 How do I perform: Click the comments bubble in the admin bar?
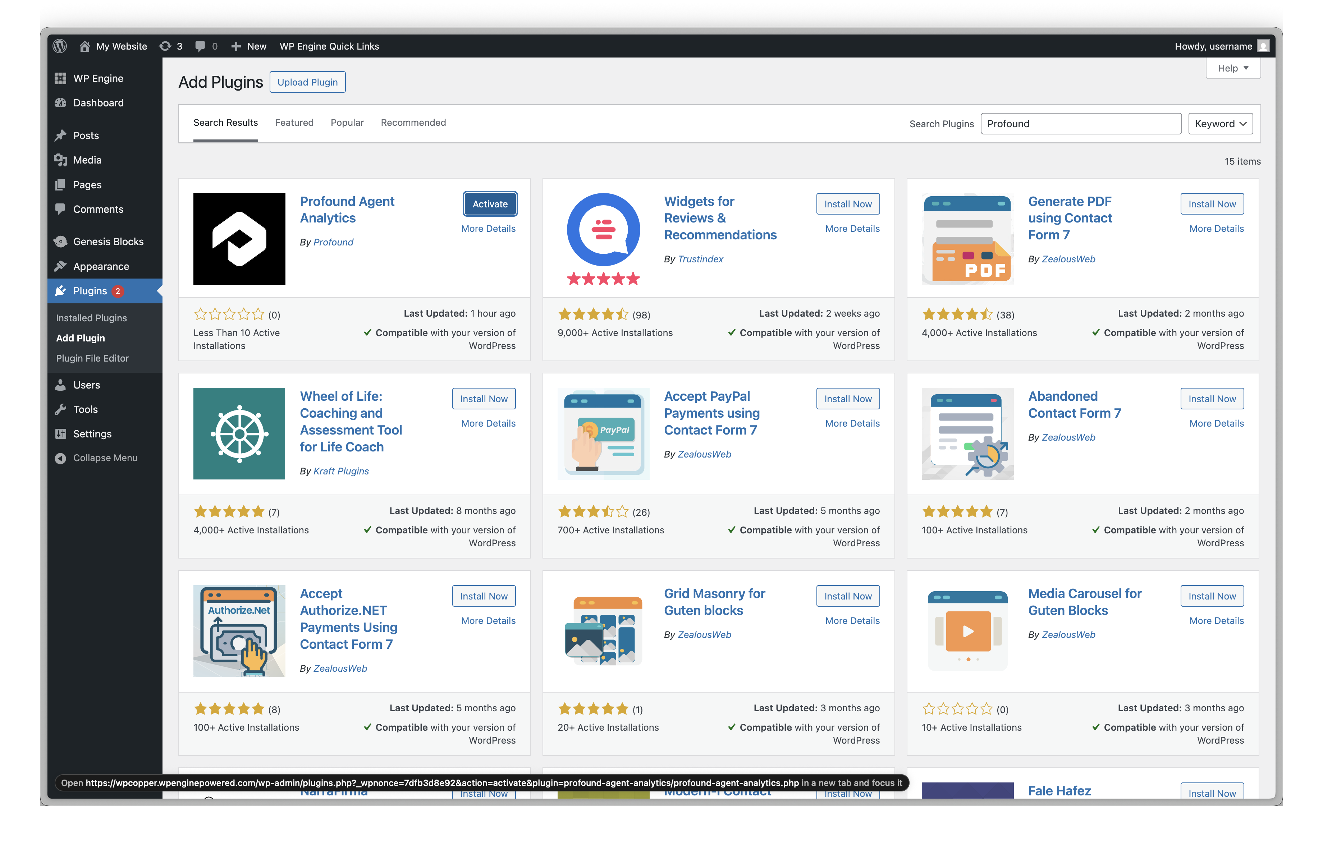click(201, 46)
